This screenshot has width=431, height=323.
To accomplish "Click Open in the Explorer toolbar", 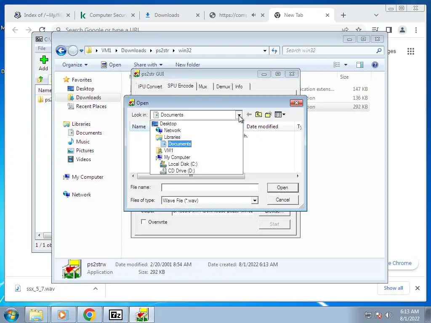I will tap(111, 65).
